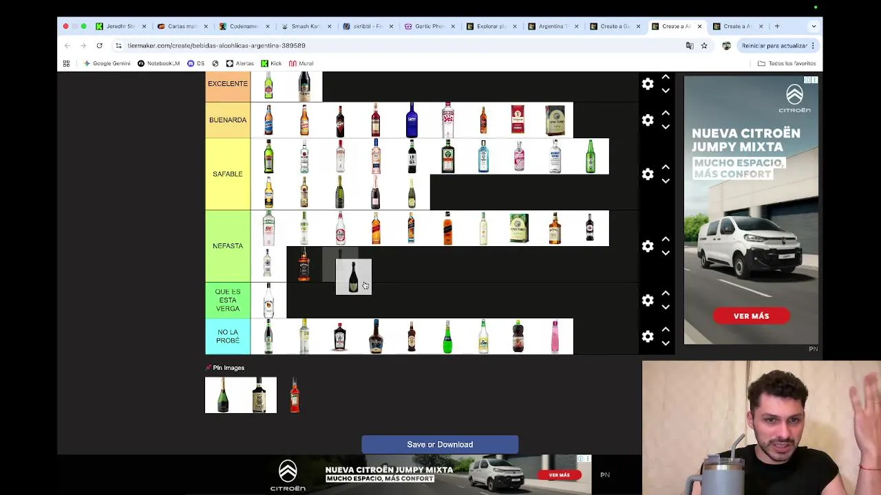Switch to the Codenames tab
The image size is (881, 495).
(x=243, y=26)
